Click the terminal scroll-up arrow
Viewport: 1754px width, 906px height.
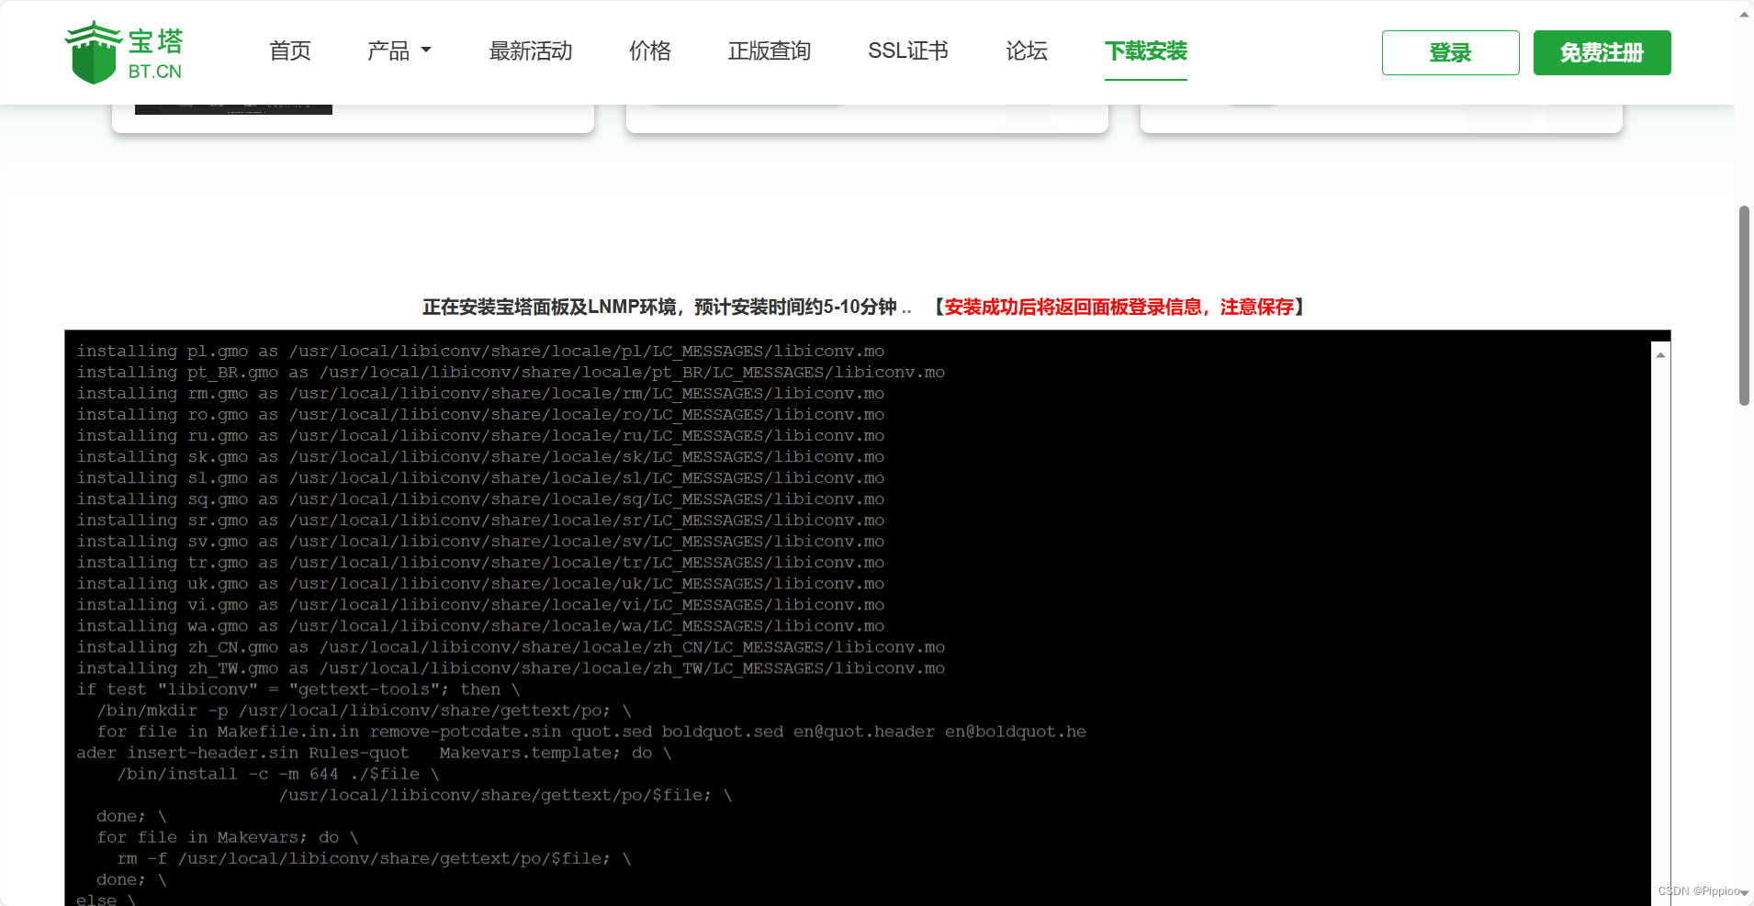tap(1660, 354)
